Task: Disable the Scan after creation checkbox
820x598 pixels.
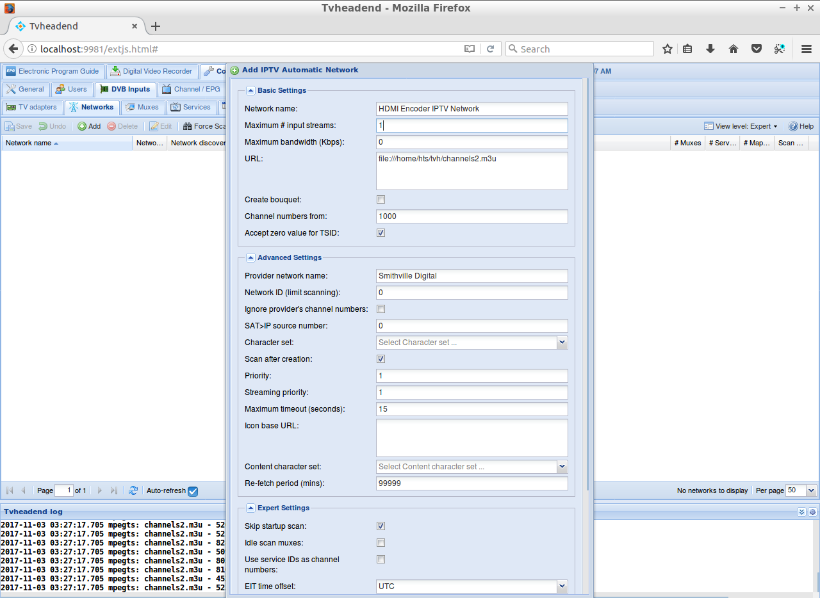Action: [x=381, y=359]
